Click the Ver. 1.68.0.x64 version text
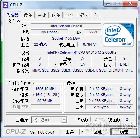The image size is (140, 138). pos(42,132)
